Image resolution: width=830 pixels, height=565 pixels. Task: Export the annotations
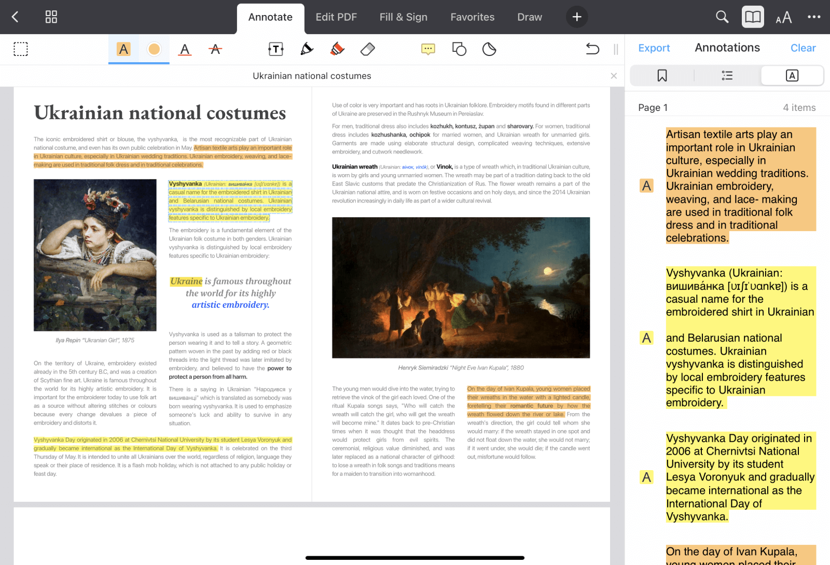point(654,48)
